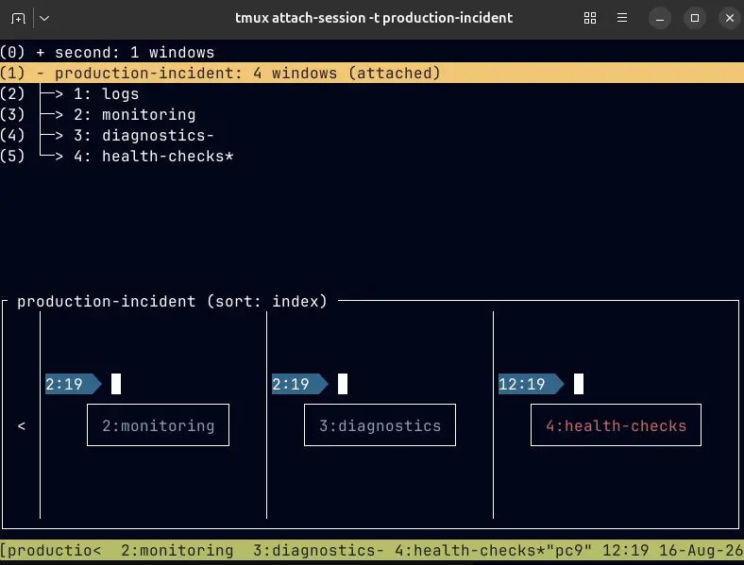Click the '(5)' shortcut index
Screen dimensions: 744x565
tap(12, 156)
